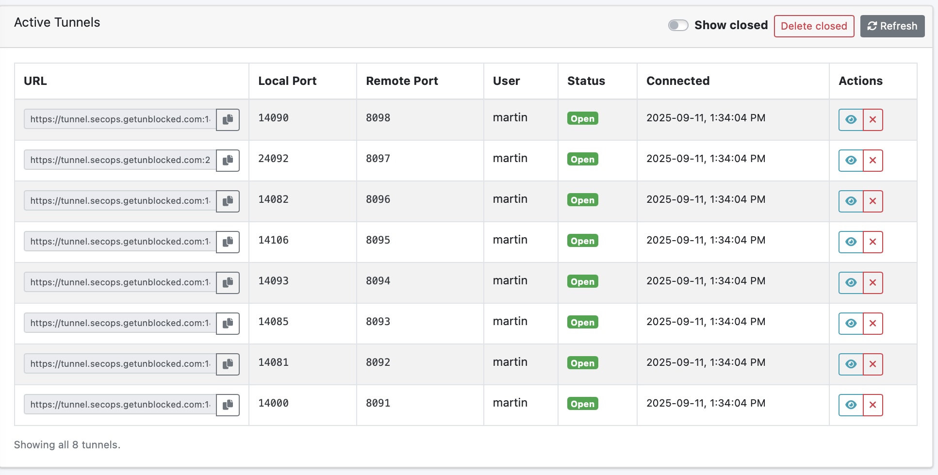The height and width of the screenshot is (475, 938).
Task: Click local port value 14106
Action: tap(273, 240)
